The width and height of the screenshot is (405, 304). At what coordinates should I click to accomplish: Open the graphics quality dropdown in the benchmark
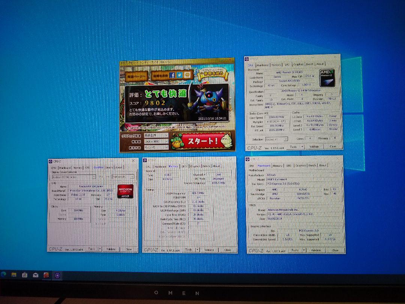[x=156, y=135]
